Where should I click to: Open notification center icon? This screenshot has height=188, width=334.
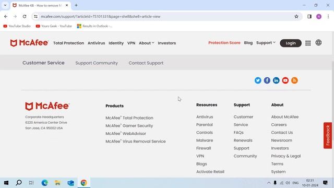pos(325,183)
